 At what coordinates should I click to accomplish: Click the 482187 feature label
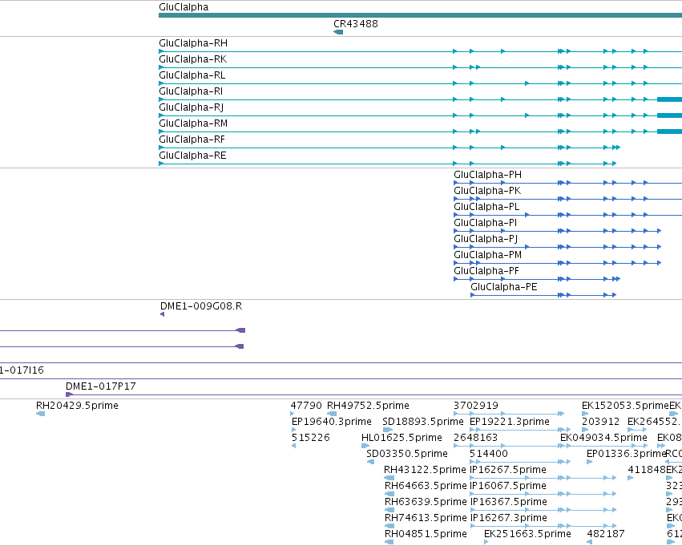[605, 534]
